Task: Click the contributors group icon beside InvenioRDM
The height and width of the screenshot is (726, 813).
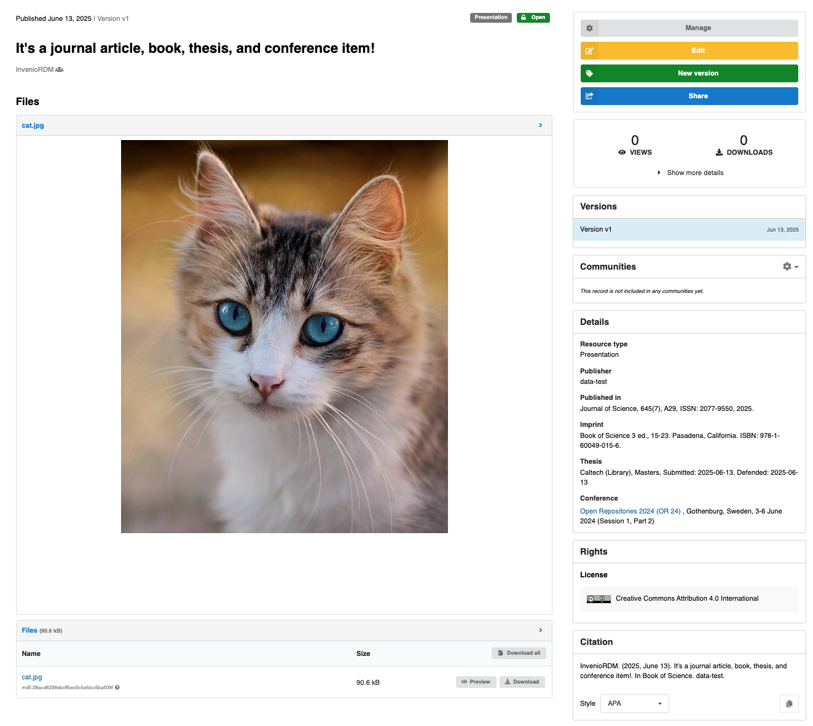Action: pyautogui.click(x=60, y=70)
